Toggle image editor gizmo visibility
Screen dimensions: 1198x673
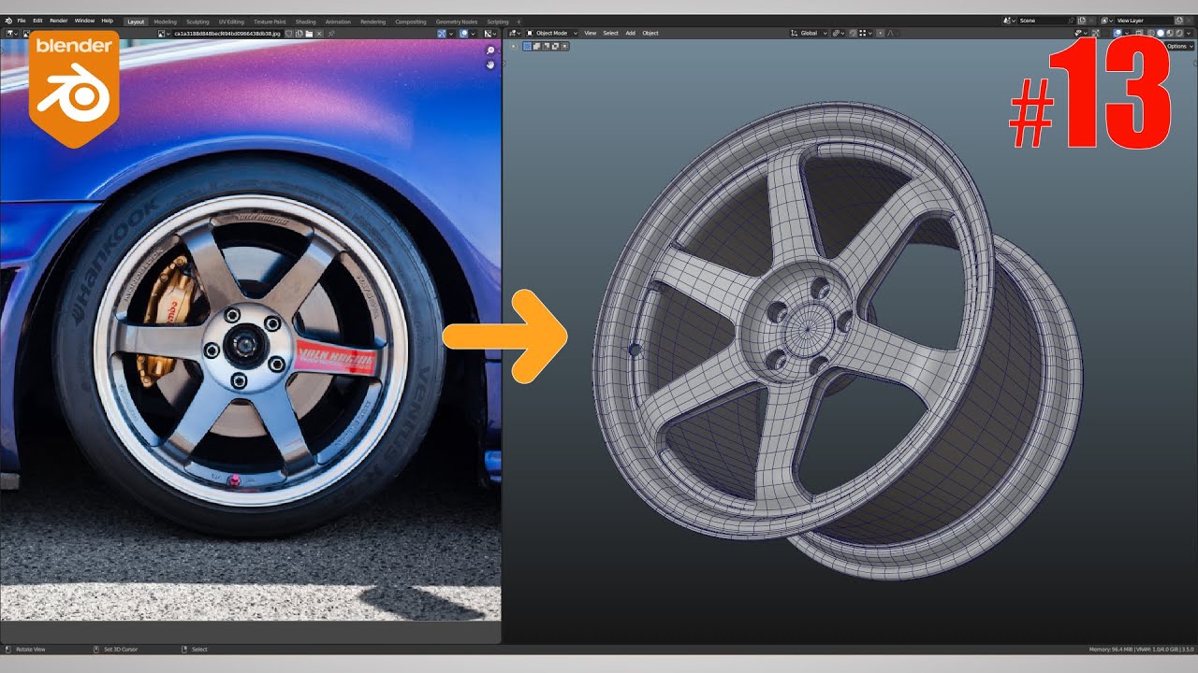(442, 34)
